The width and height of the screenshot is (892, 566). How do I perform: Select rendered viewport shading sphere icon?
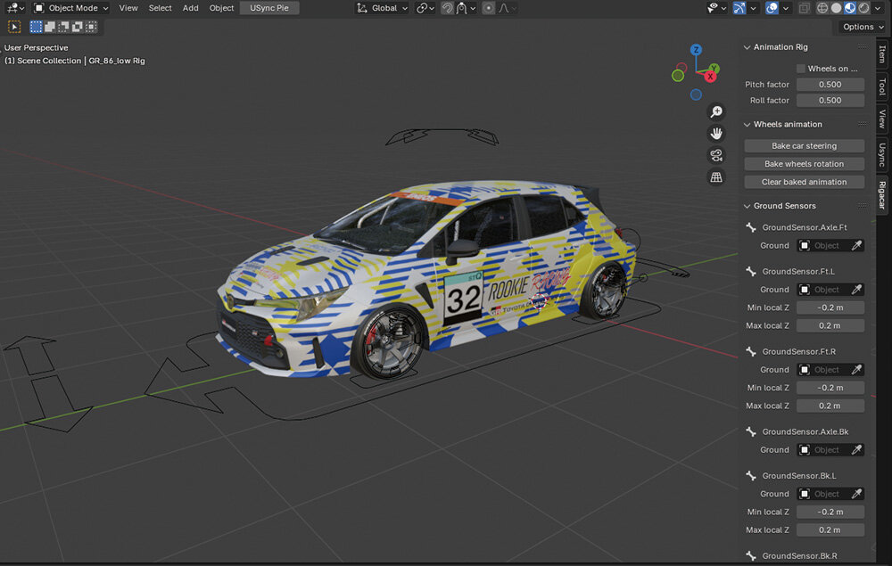click(x=863, y=8)
